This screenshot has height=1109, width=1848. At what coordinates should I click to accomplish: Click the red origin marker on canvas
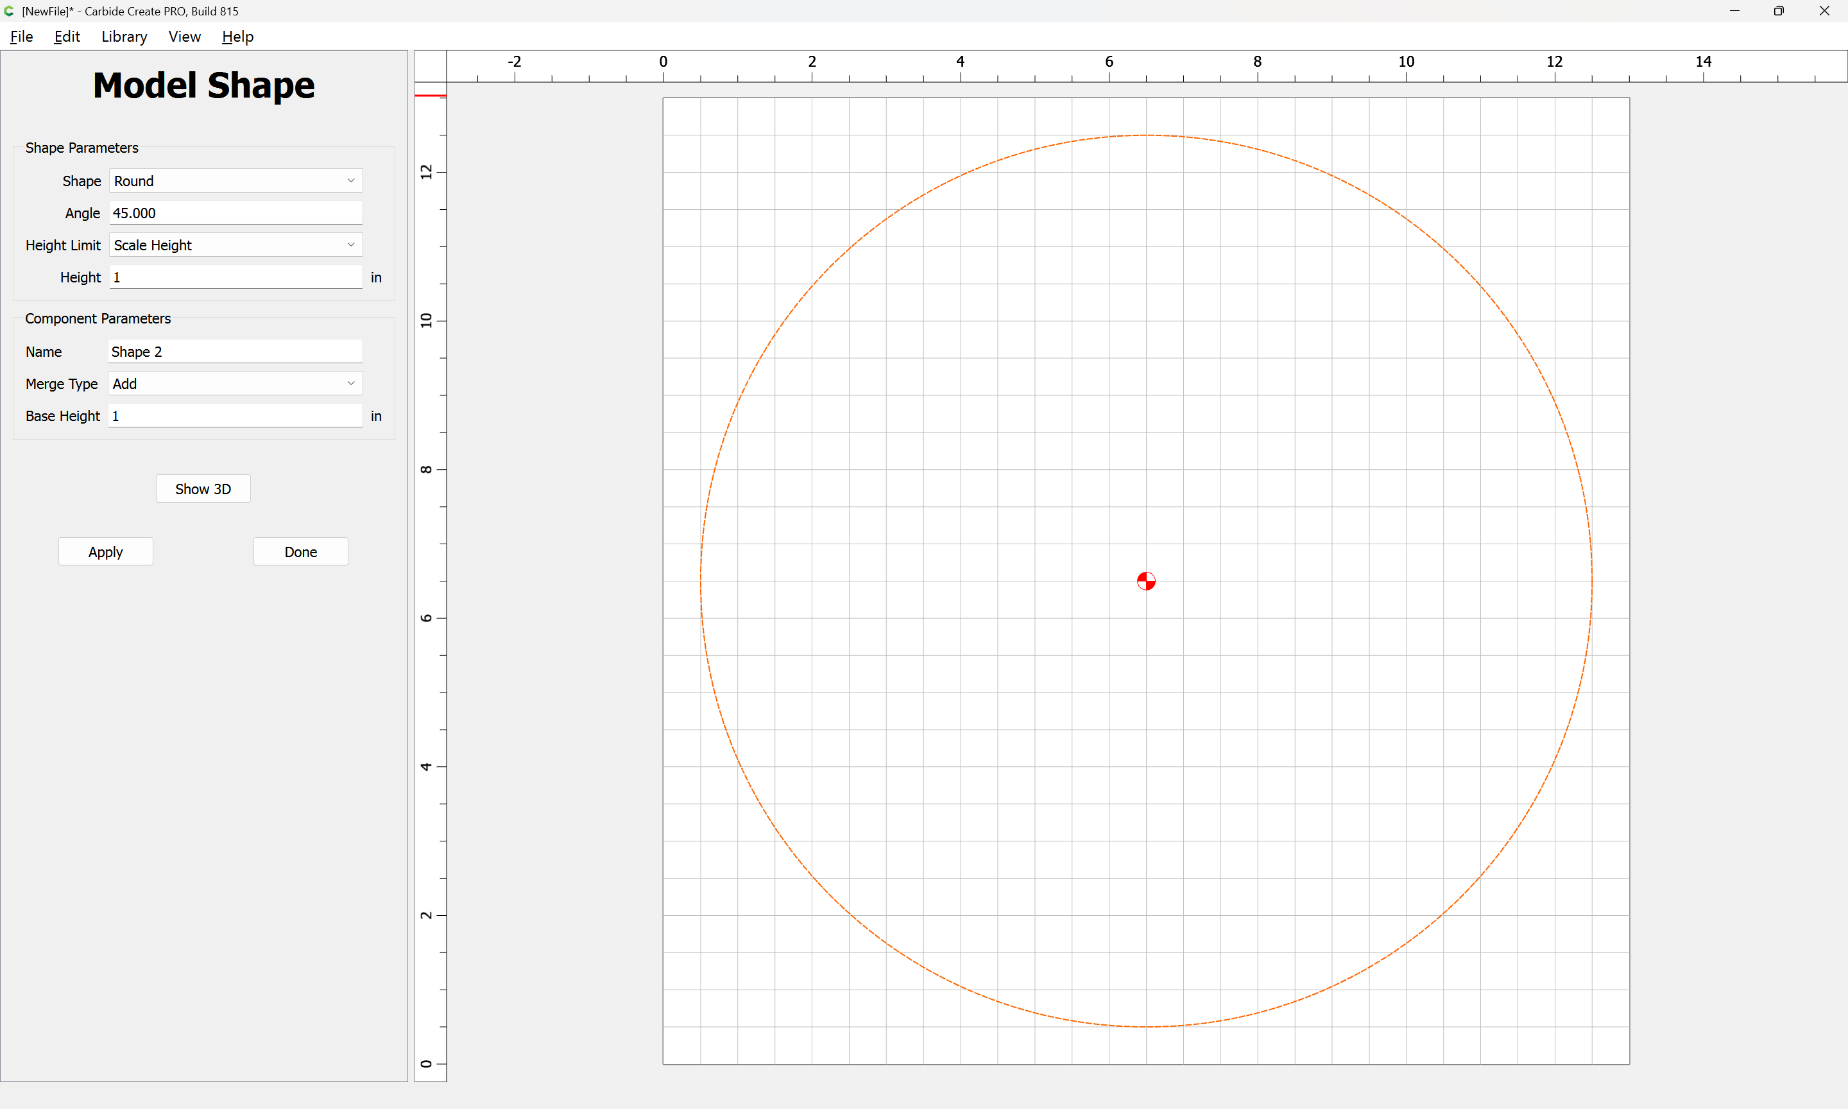[1146, 581]
